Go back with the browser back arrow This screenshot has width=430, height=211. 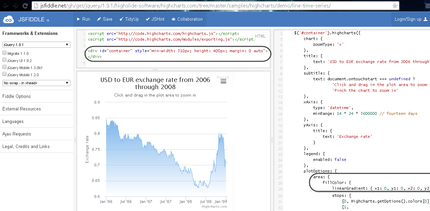tap(6, 6)
